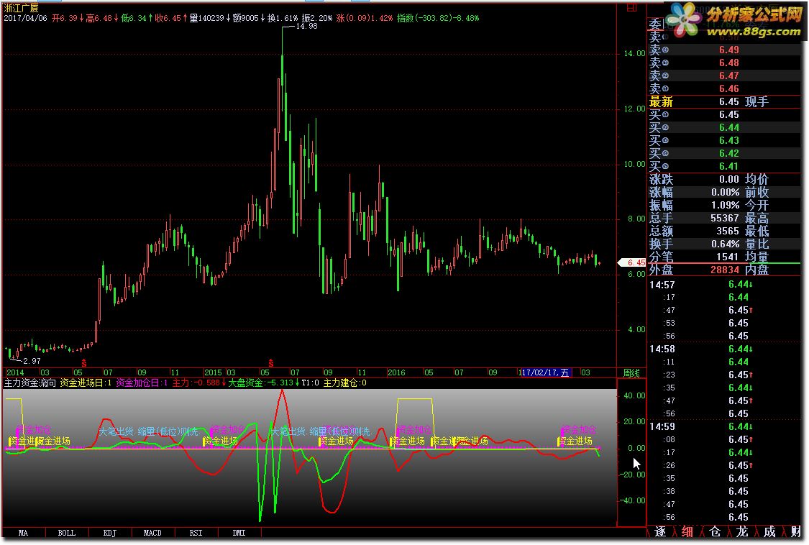This screenshot has width=809, height=545.
Task: Click sell-4 price 6.49
Action: coord(729,50)
